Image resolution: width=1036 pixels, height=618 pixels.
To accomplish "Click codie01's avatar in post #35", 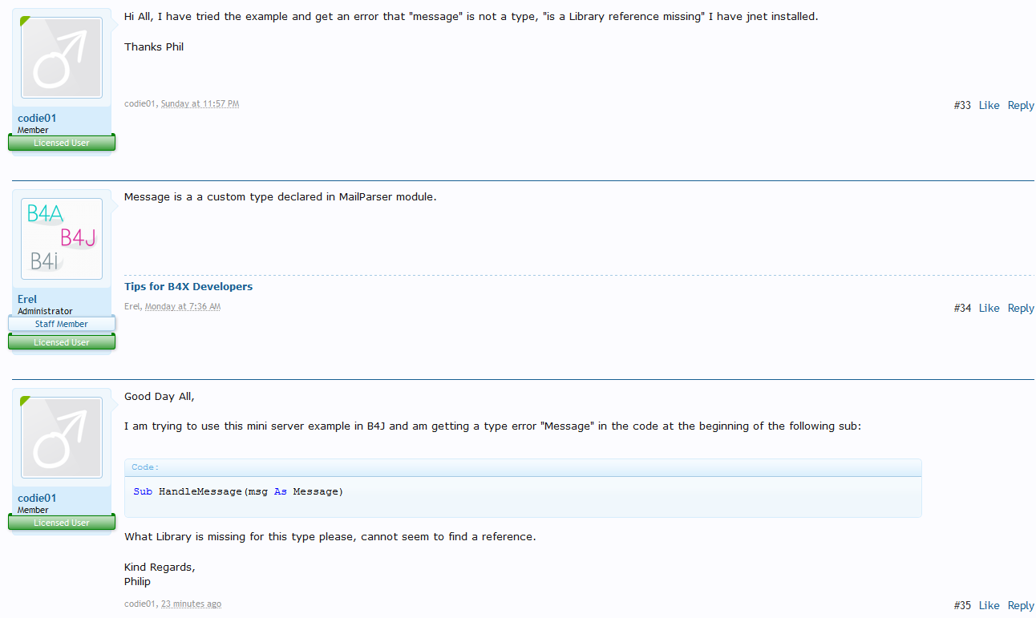I will point(62,438).
